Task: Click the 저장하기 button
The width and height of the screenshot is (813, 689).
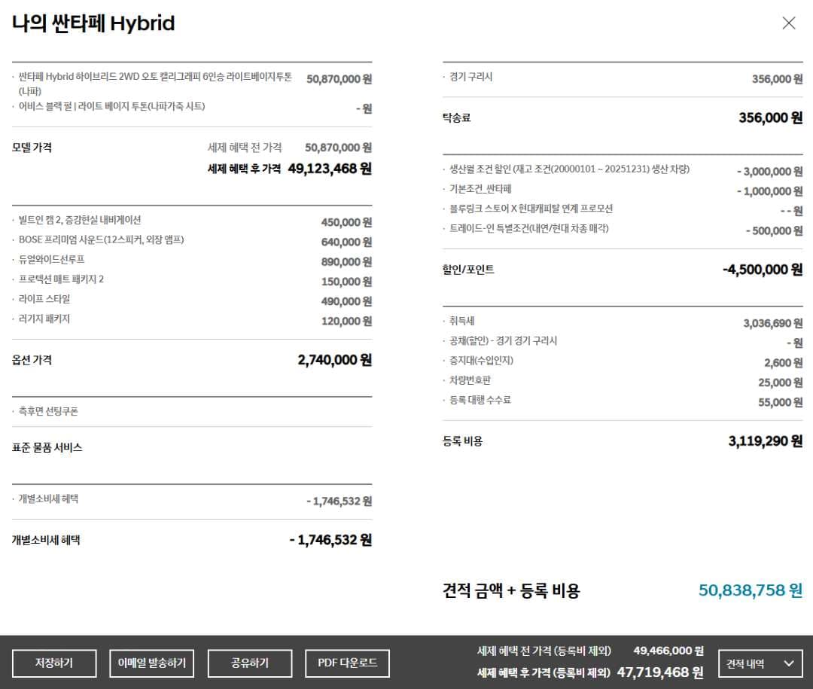Action: point(54,663)
